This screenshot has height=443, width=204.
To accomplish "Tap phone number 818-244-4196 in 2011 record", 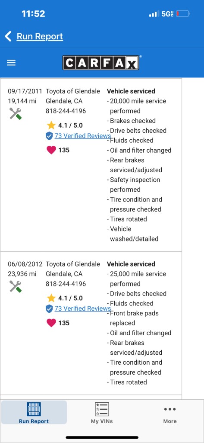I will click(x=66, y=111).
